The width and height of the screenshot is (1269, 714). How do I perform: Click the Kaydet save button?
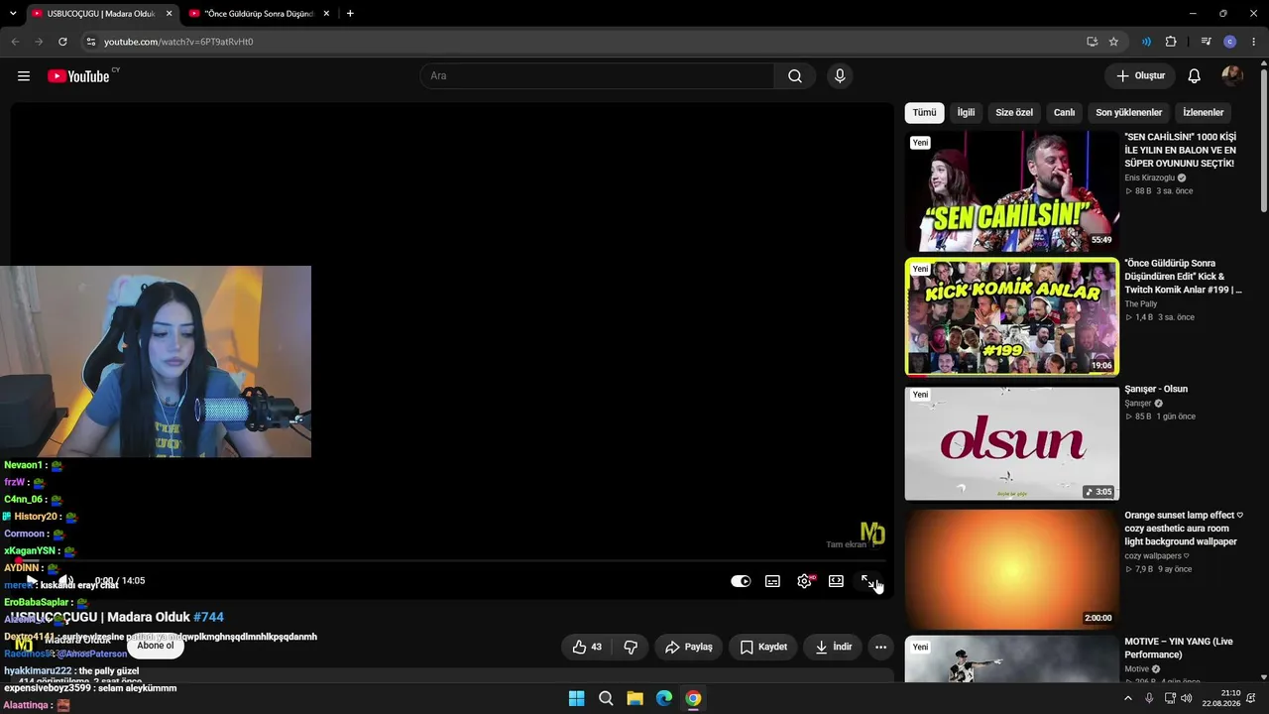point(763,647)
